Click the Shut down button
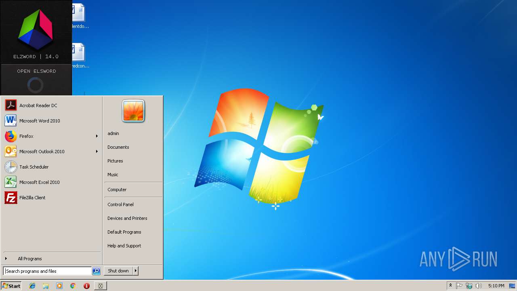517x291 pixels. click(x=118, y=271)
